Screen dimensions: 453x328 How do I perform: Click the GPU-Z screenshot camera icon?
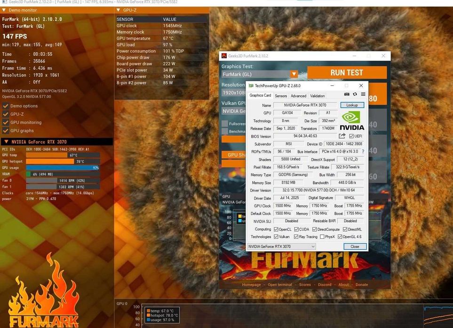click(x=347, y=94)
